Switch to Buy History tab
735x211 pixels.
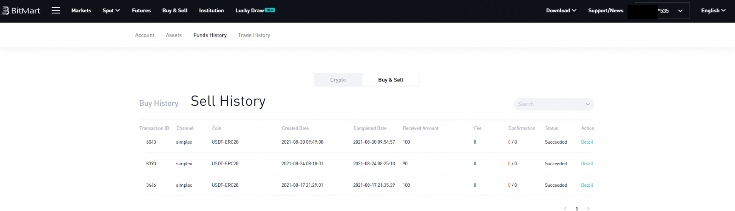pos(158,103)
